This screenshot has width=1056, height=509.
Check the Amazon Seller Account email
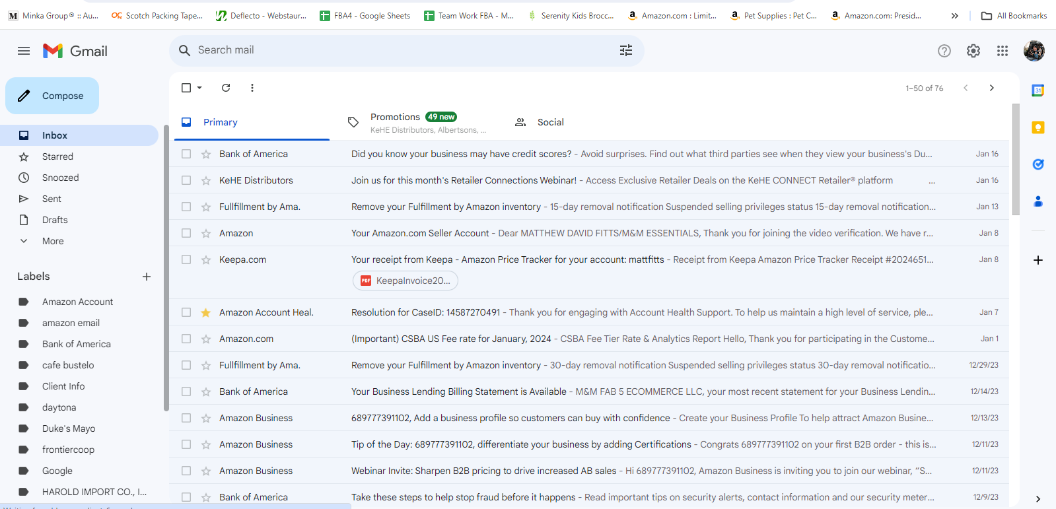click(x=186, y=233)
